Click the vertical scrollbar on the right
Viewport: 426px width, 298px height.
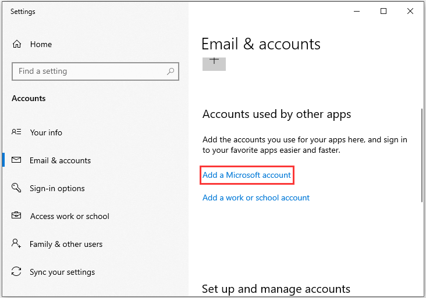click(x=422, y=155)
